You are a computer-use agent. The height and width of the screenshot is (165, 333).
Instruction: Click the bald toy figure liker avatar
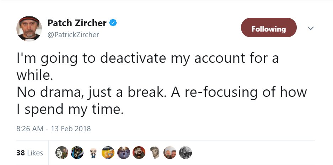pyautogui.click(x=93, y=153)
